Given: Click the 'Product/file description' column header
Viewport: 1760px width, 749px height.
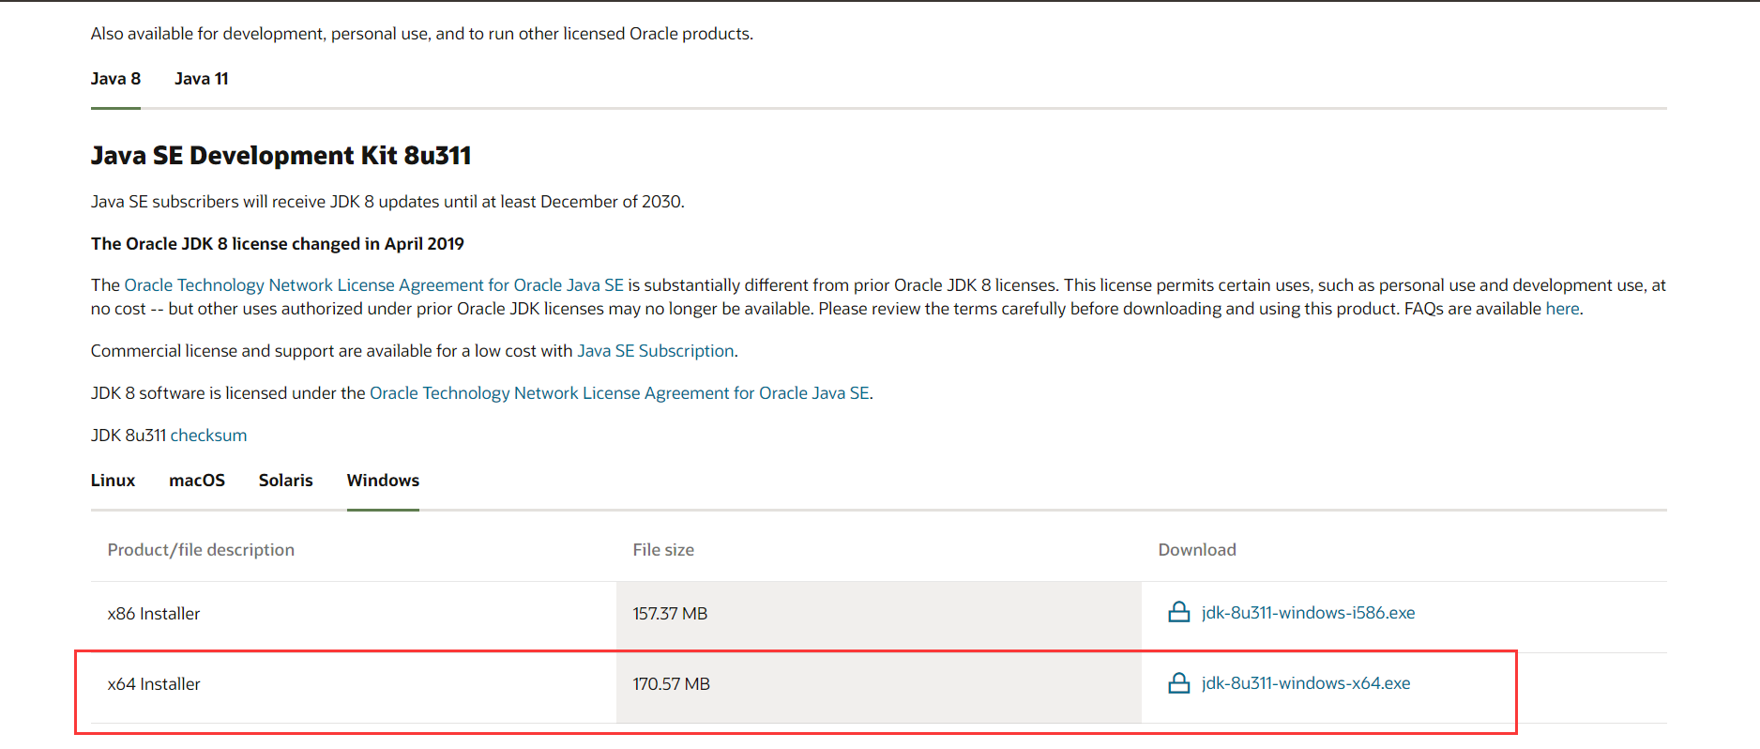Looking at the screenshot, I should (201, 550).
